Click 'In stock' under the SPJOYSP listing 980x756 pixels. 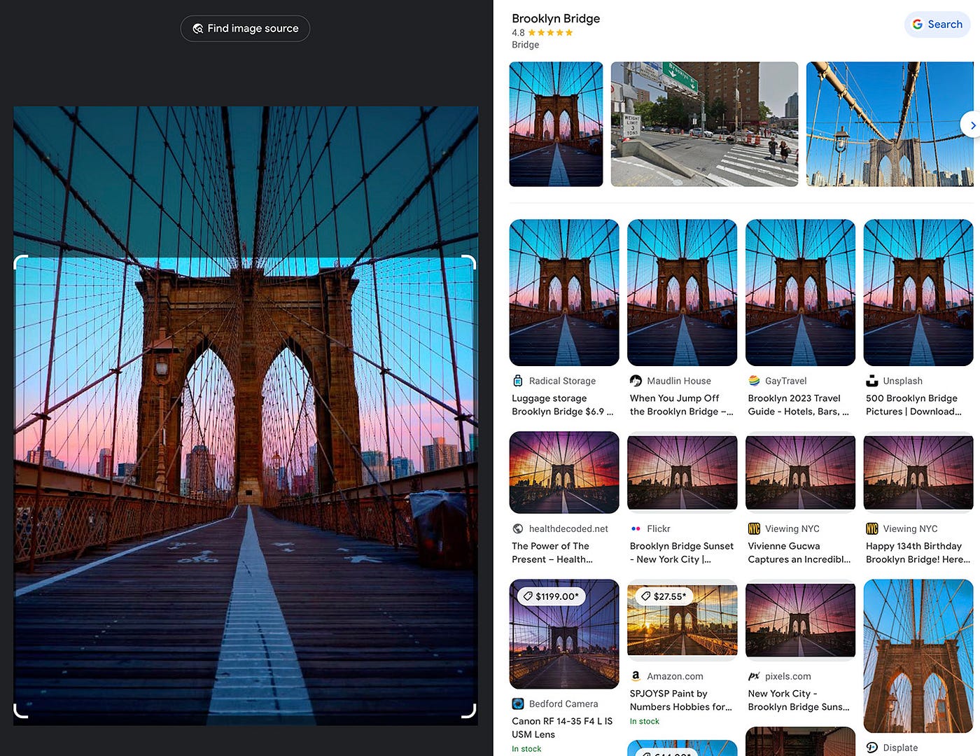(645, 722)
